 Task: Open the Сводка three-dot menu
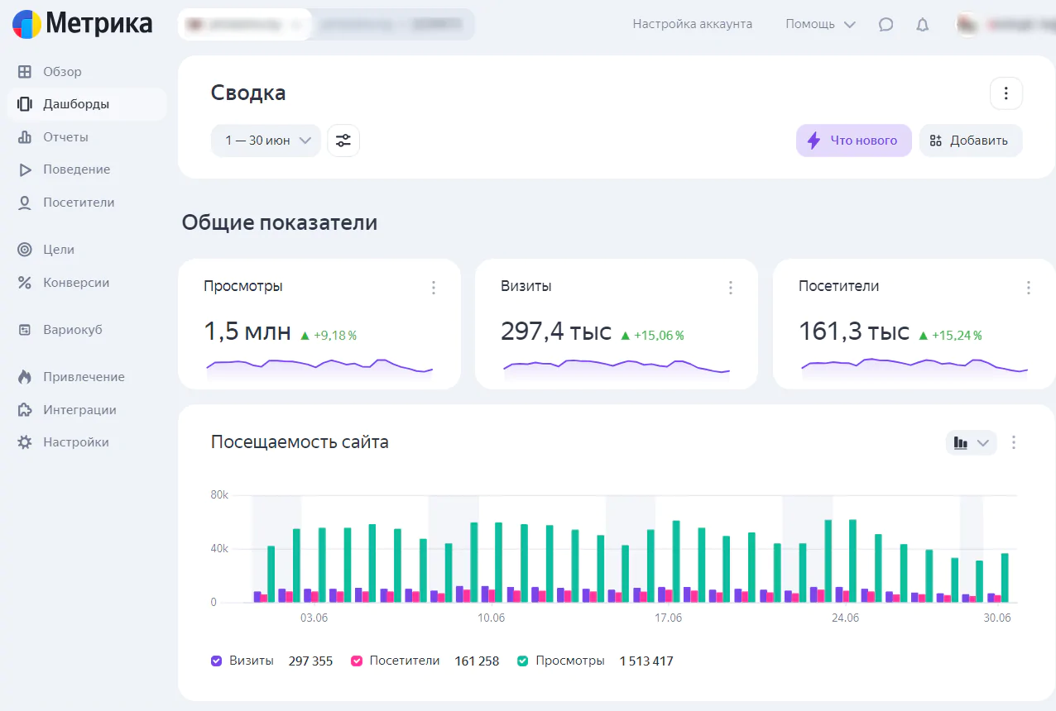[x=1006, y=93]
